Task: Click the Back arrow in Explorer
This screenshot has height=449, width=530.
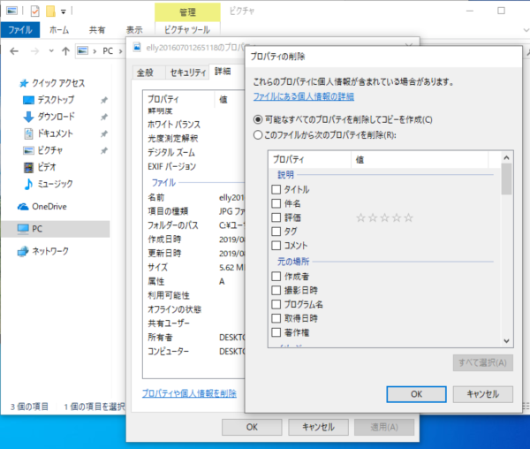Action: [12, 51]
